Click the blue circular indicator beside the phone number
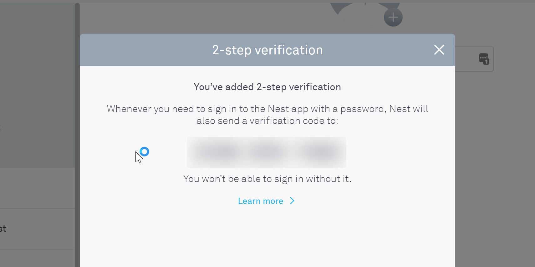Image resolution: width=535 pixels, height=267 pixels. (144, 151)
